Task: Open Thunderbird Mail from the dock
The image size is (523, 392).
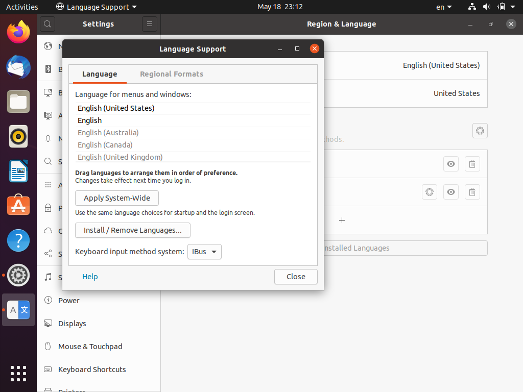Action: click(x=18, y=67)
